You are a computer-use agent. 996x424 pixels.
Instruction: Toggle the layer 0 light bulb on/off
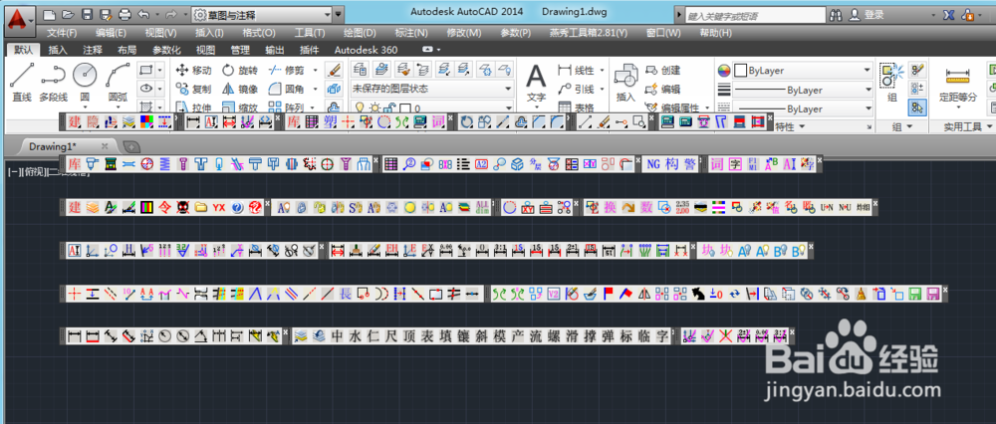[360, 107]
